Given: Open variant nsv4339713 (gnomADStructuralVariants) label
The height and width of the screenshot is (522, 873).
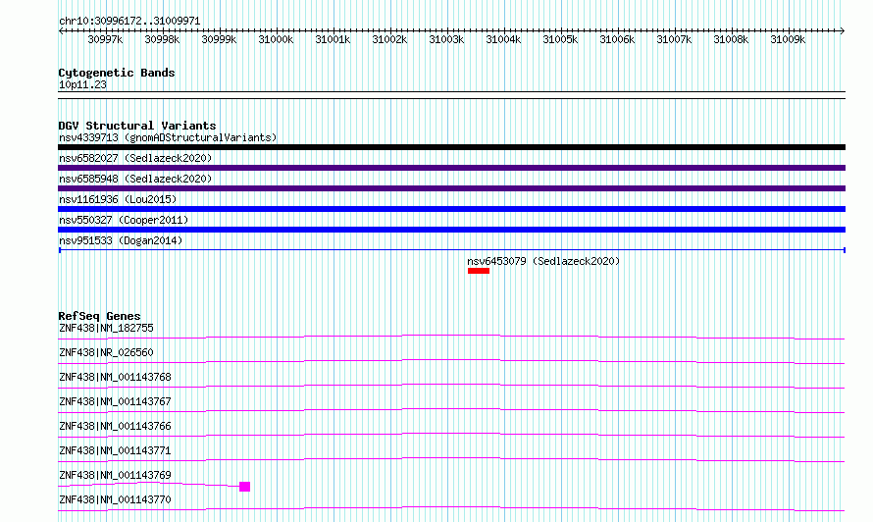Looking at the screenshot, I should (x=168, y=137).
